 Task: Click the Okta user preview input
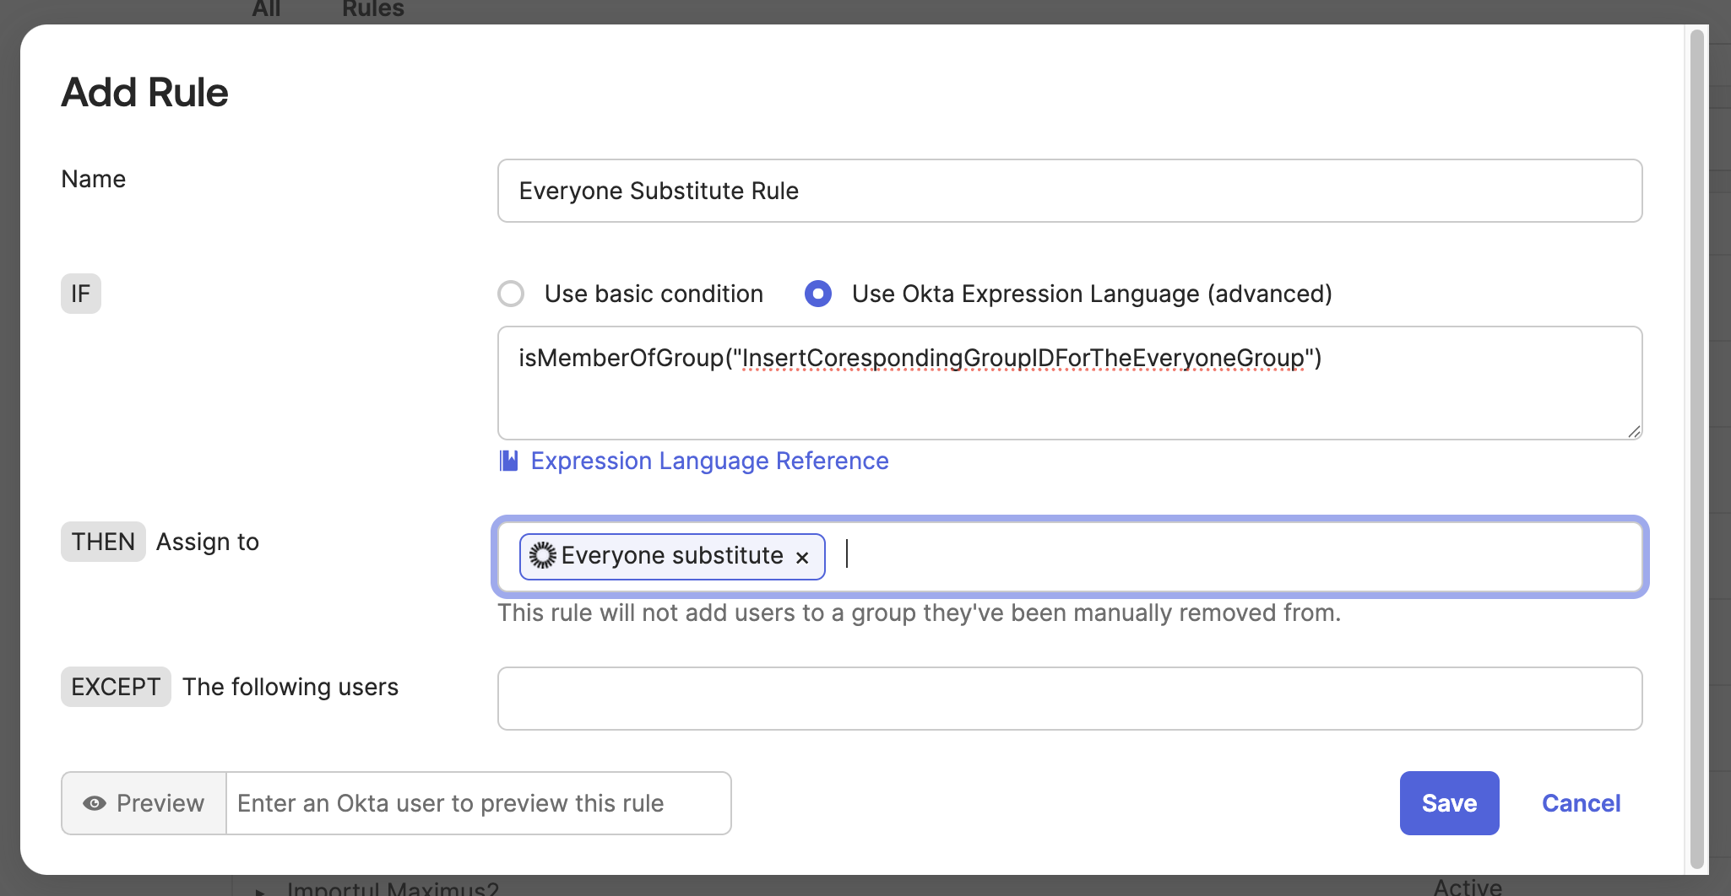pyautogui.click(x=478, y=803)
